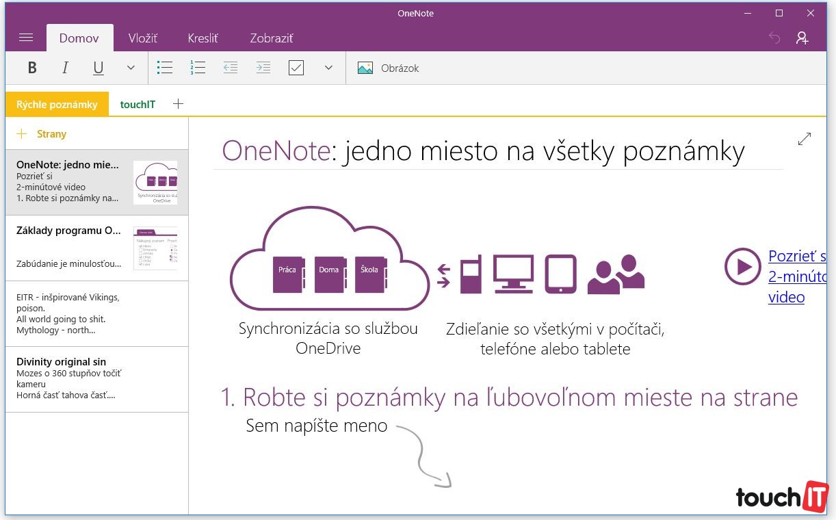Viewport: 836px width, 520px height.
Task: Decrease paragraph indent
Action: [231, 68]
